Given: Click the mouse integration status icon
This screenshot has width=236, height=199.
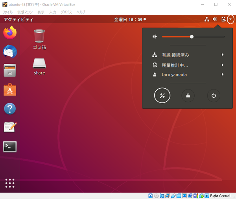Looking at the screenshot, I should click(201, 196).
